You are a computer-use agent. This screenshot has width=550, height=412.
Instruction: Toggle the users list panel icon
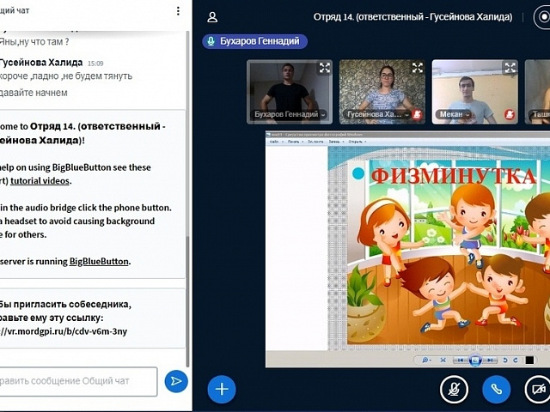(212, 17)
